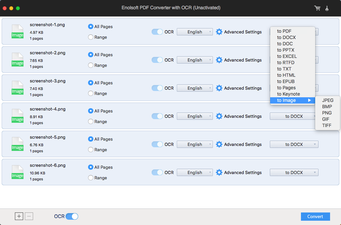Open Advanced Settings gear for screenshot-4.png

[219, 116]
